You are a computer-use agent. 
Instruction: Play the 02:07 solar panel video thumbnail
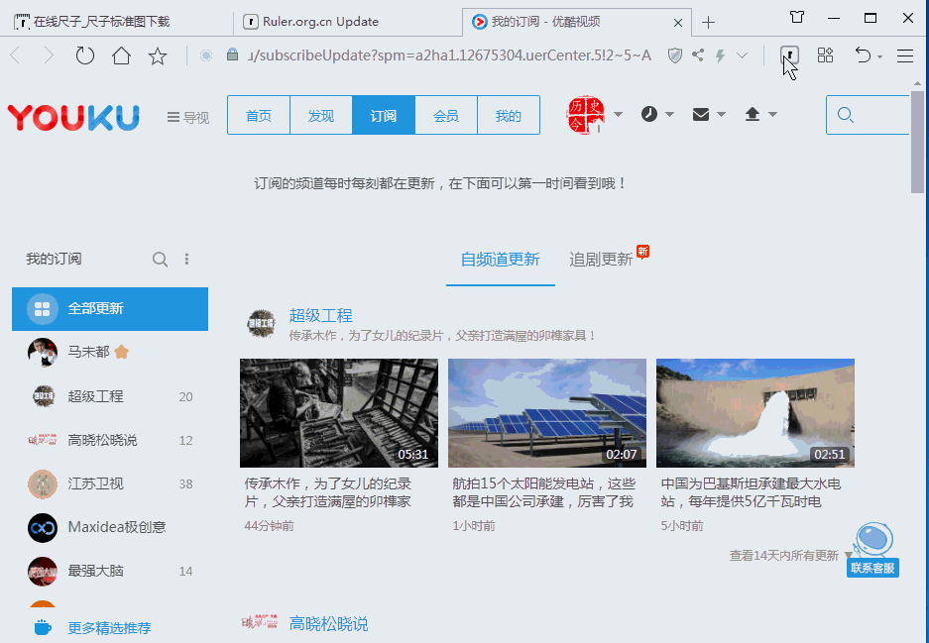547,413
